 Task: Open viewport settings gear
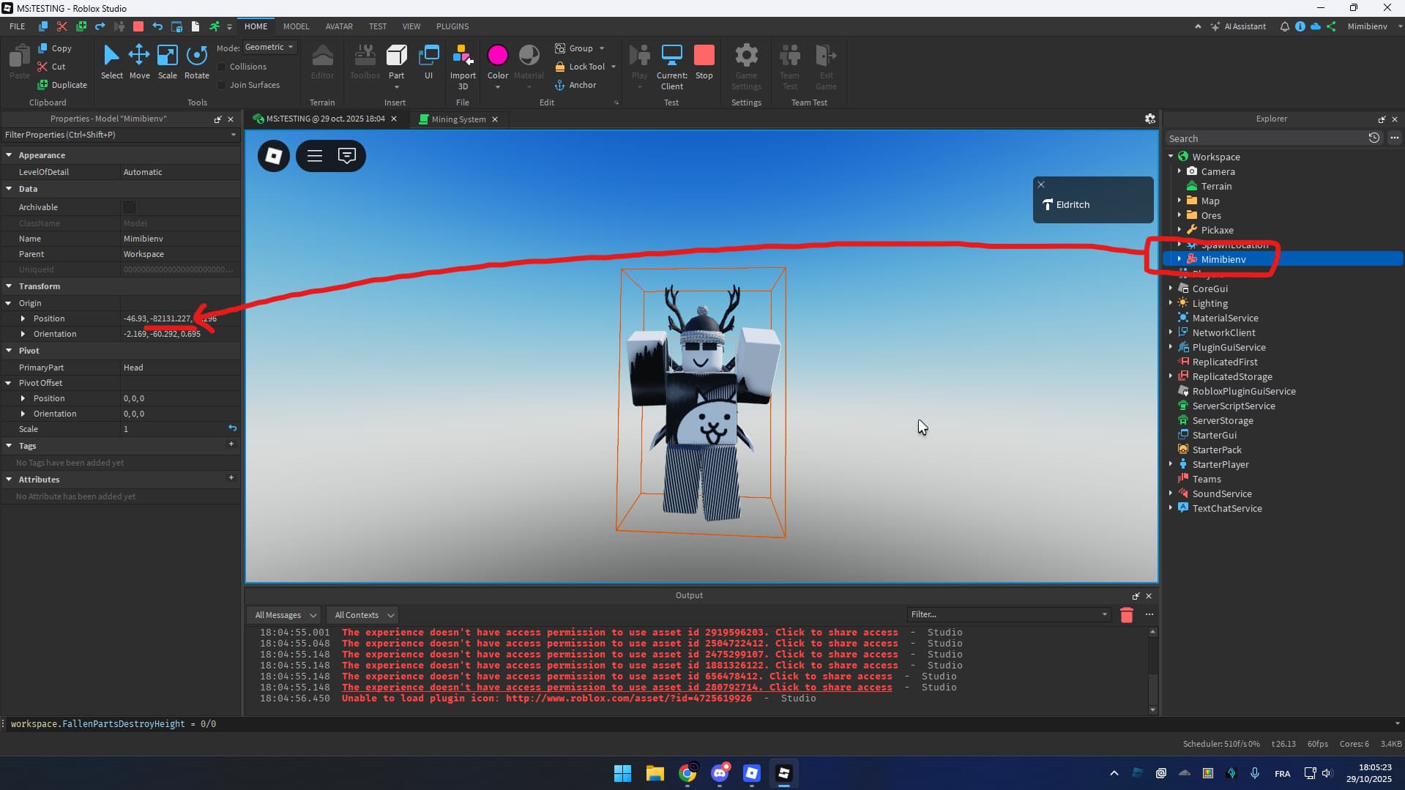1150,119
